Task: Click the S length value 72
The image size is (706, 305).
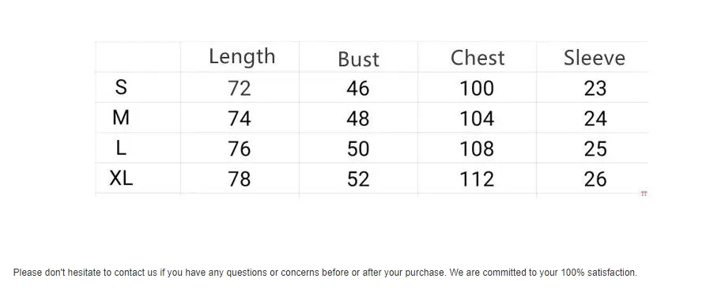Action: point(239,88)
